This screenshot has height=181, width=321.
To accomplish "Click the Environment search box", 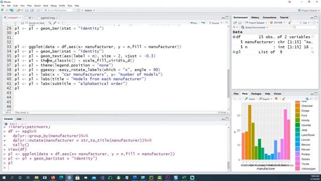I will click(304, 27).
